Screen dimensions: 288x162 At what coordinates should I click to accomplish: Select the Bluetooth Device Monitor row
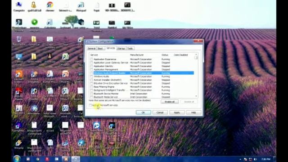tap(142, 94)
